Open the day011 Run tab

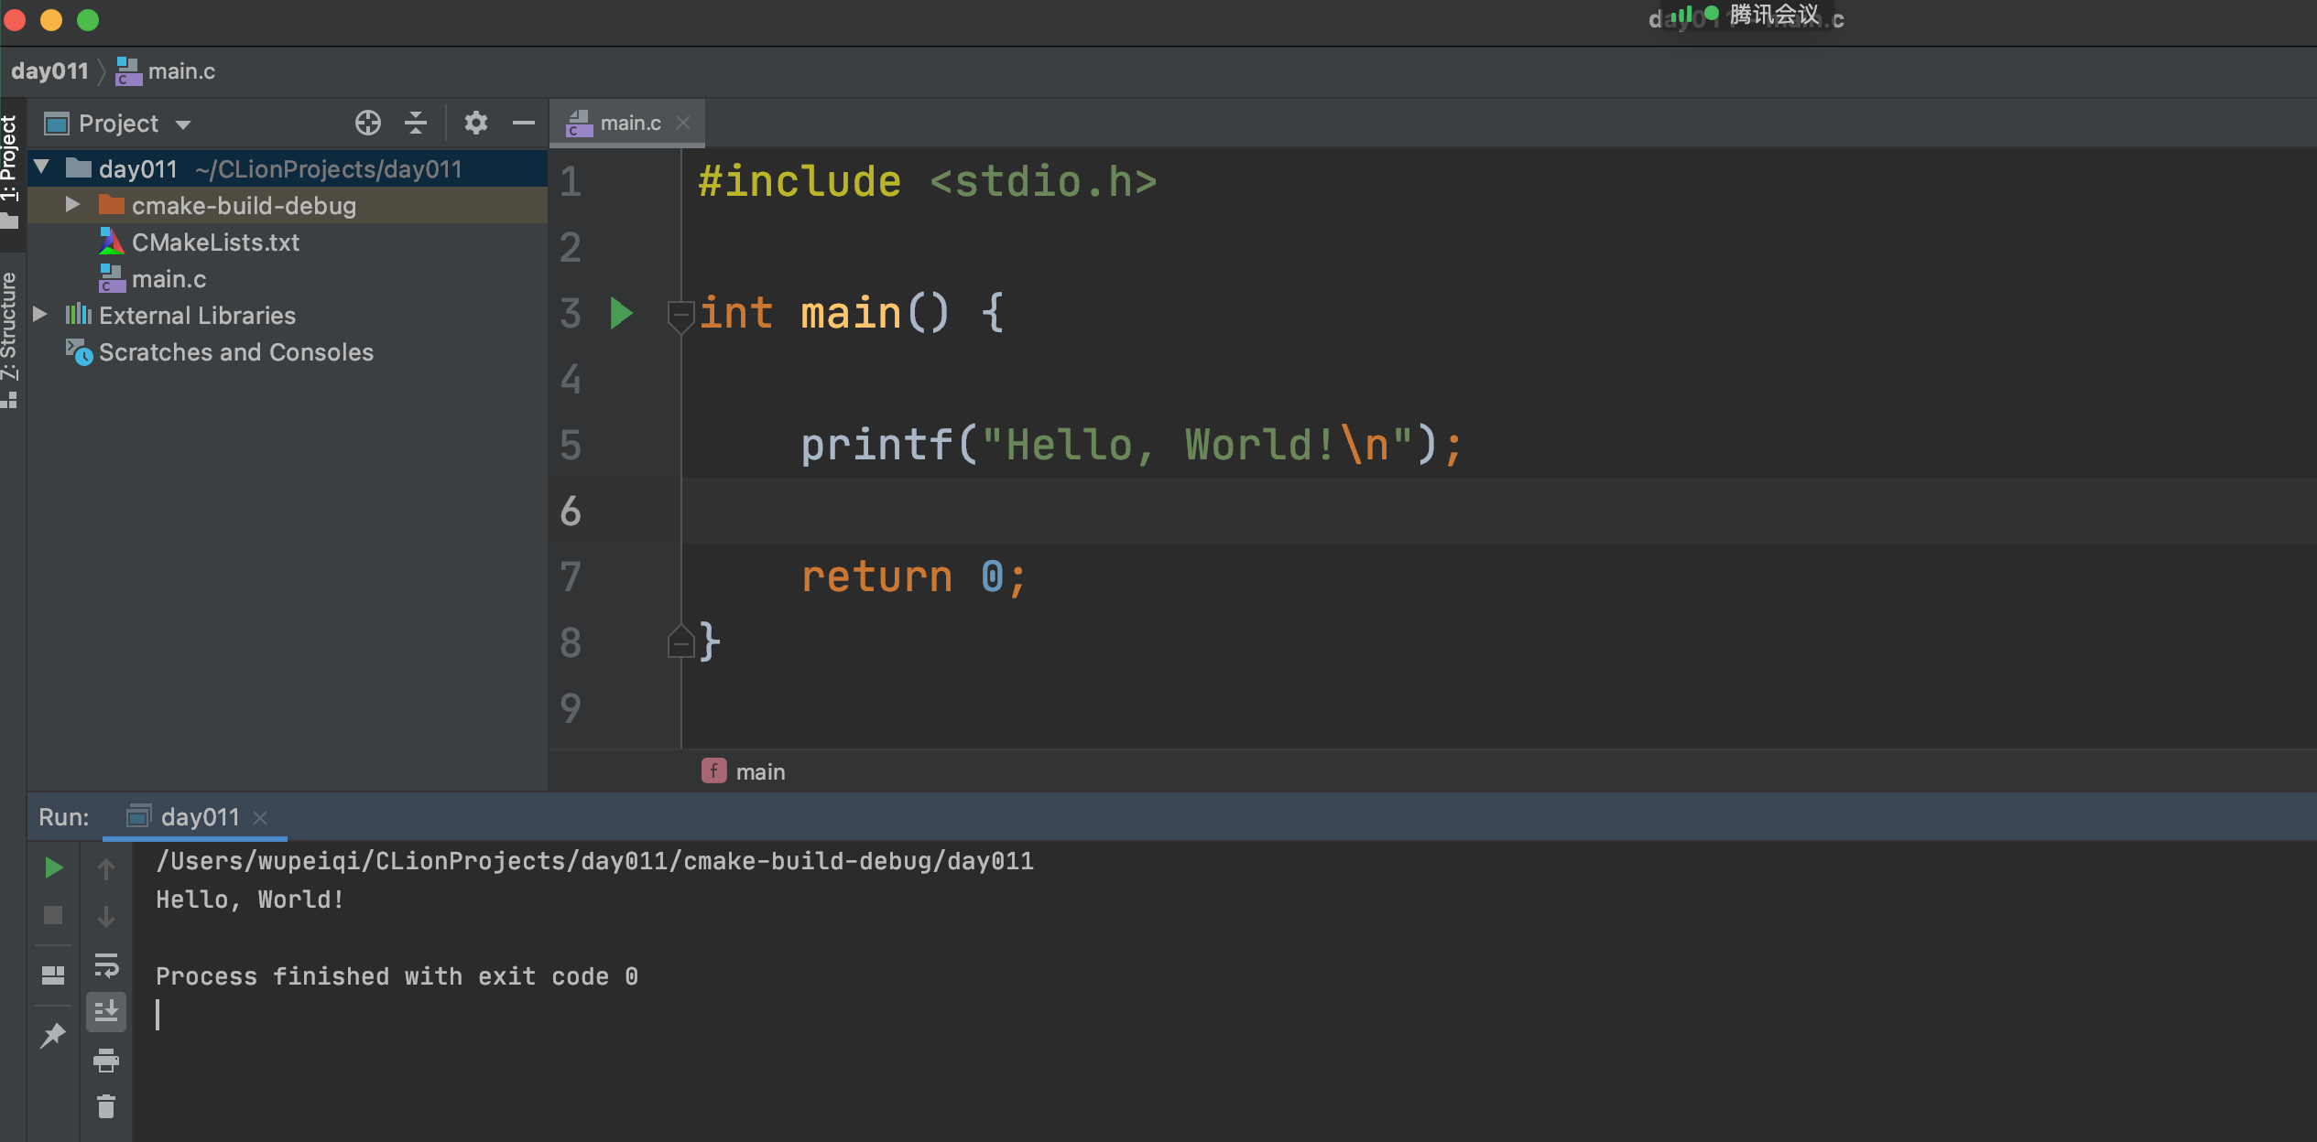click(x=199, y=817)
